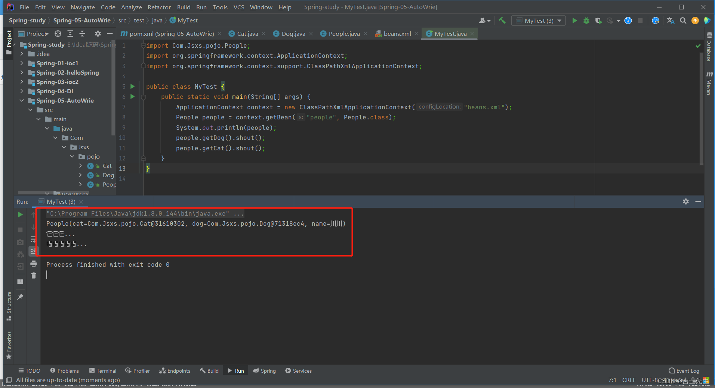Collapse the pojo package

pos(72,156)
